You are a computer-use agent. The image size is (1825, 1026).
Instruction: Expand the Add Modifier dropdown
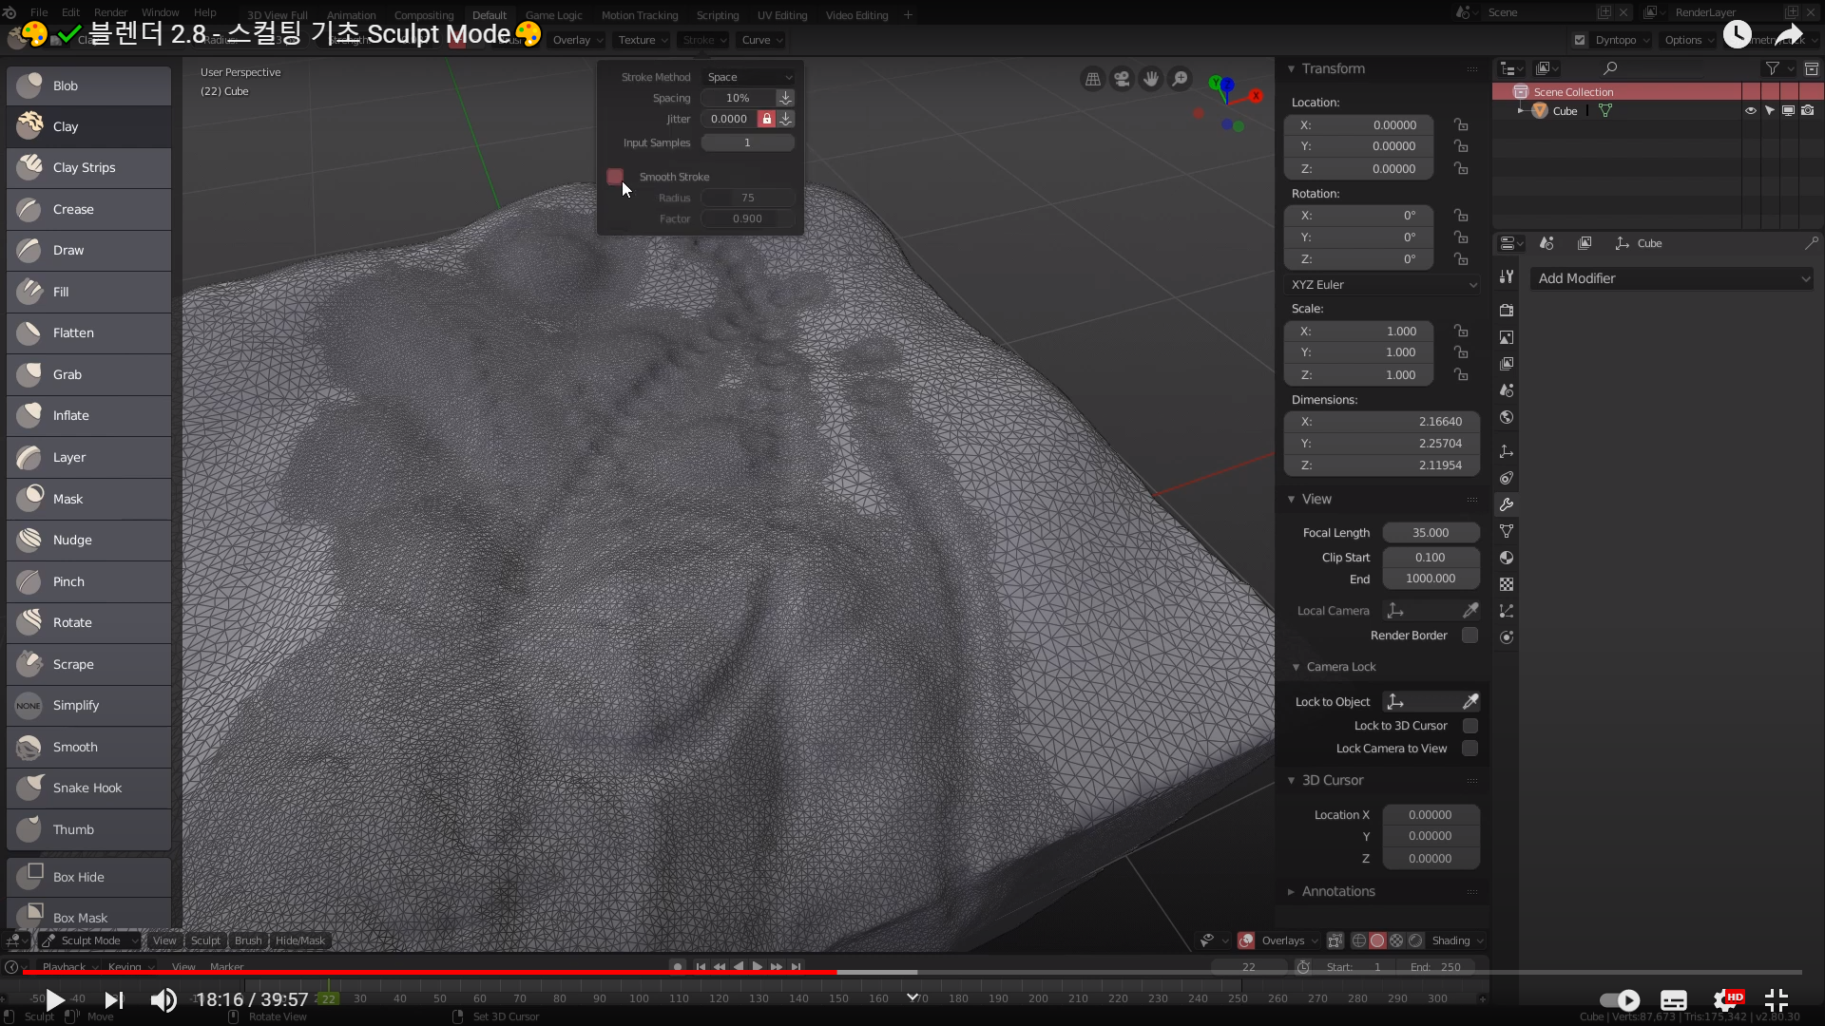tap(1672, 278)
